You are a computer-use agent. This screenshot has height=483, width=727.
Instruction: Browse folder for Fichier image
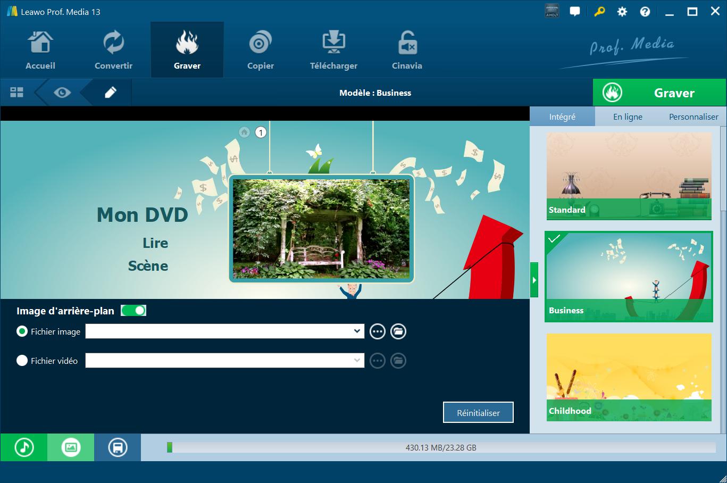pyautogui.click(x=398, y=331)
